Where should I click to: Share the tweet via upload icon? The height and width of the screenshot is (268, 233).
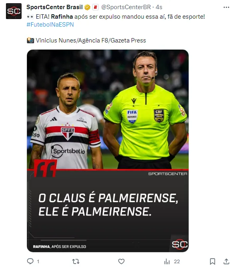pos(226,261)
